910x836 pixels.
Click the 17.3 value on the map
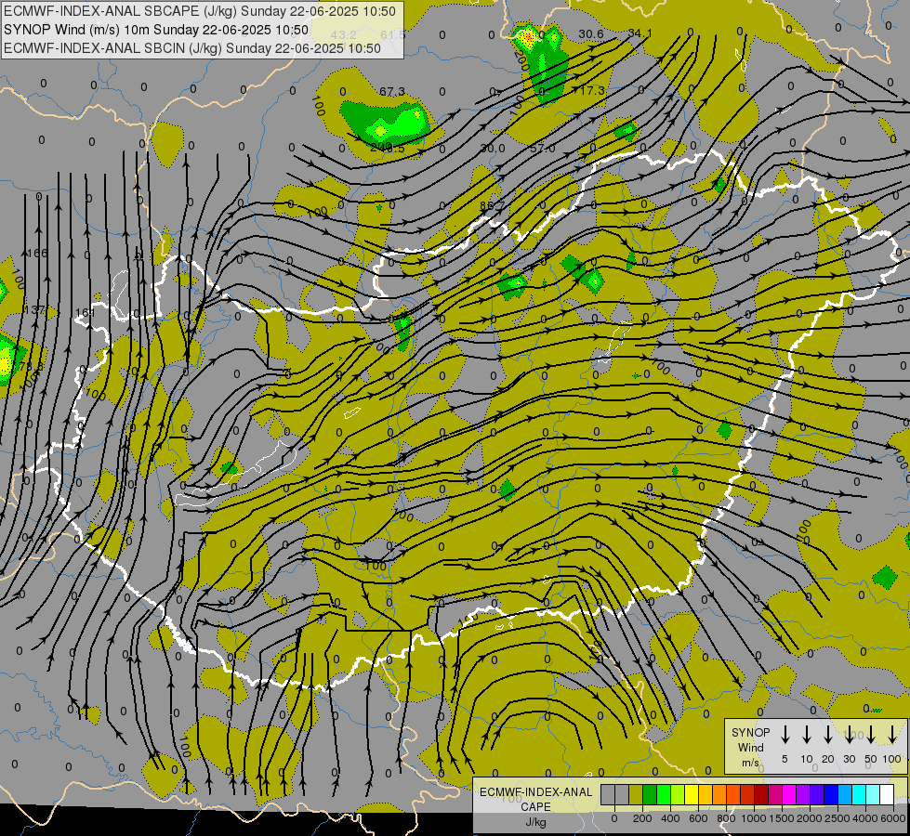coord(592,91)
